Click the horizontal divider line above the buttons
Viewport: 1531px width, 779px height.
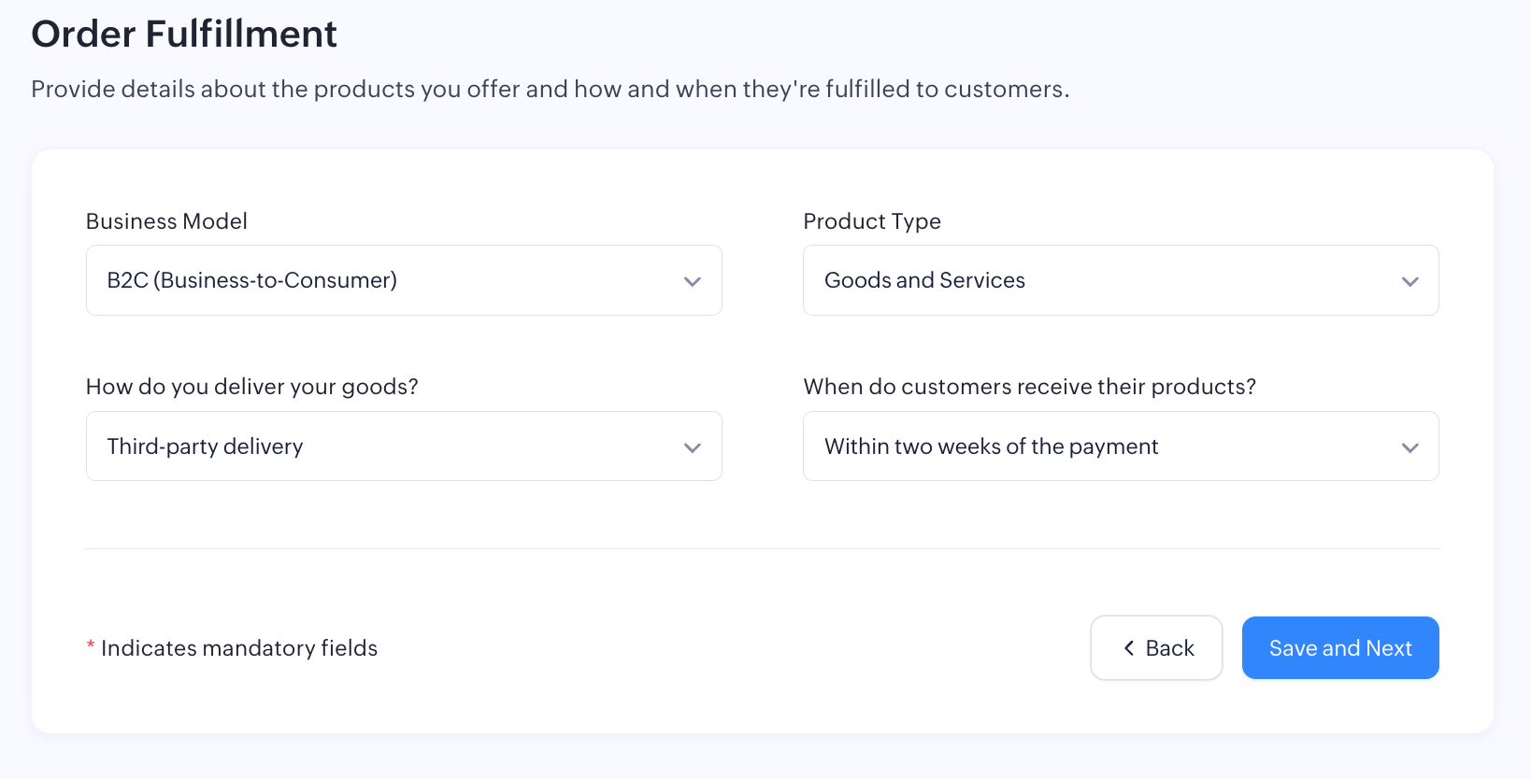tap(762, 548)
